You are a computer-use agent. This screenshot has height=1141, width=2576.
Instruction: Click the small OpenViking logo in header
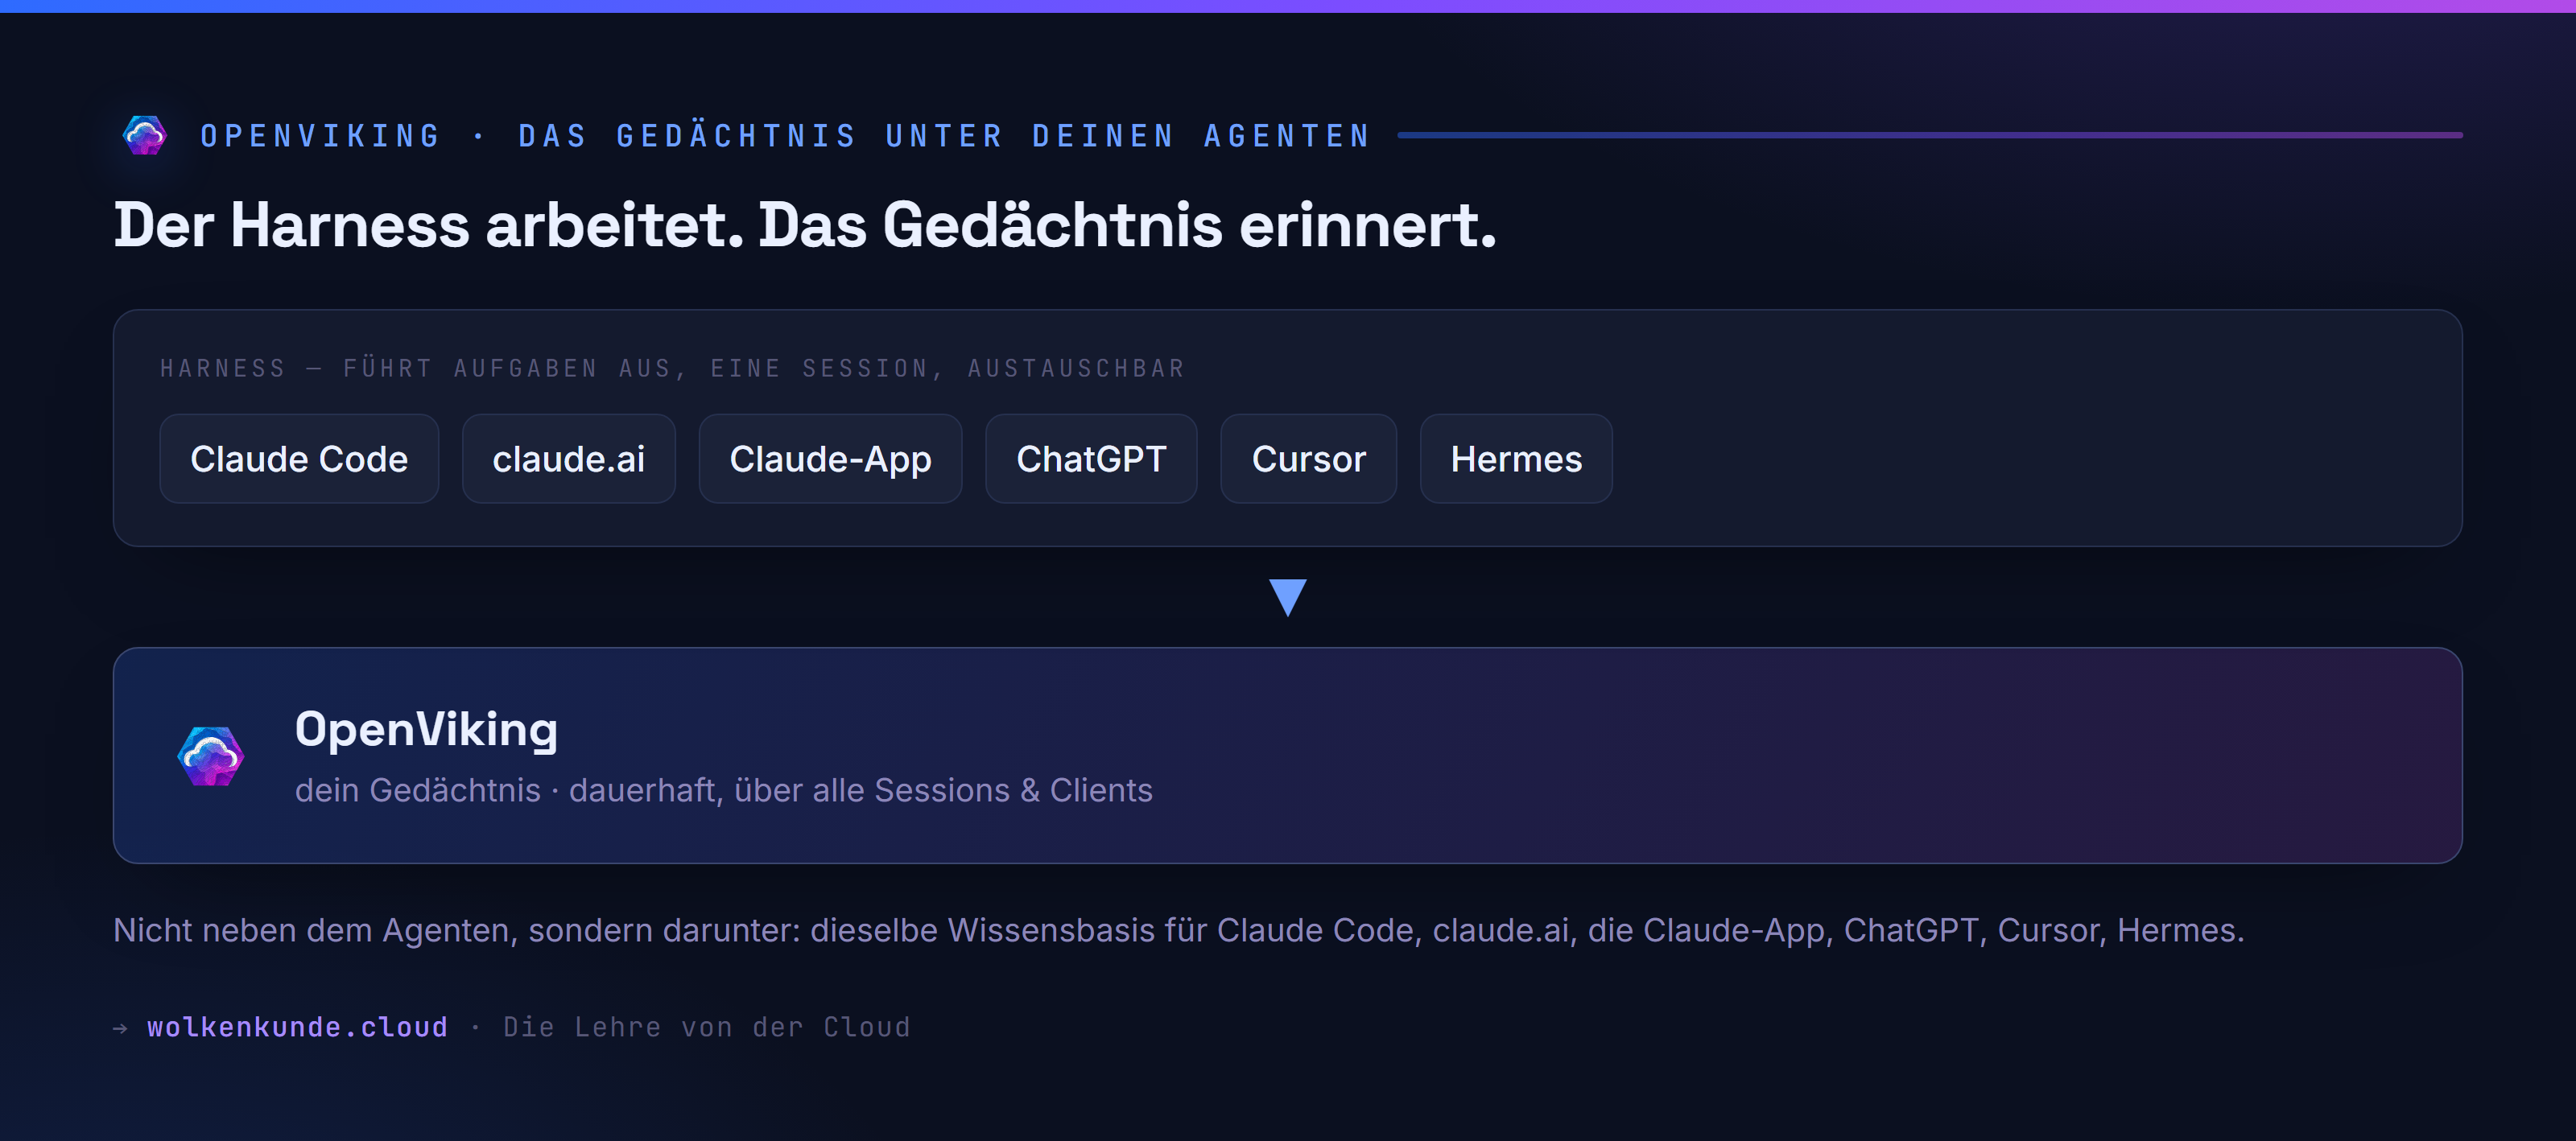pos(145,135)
